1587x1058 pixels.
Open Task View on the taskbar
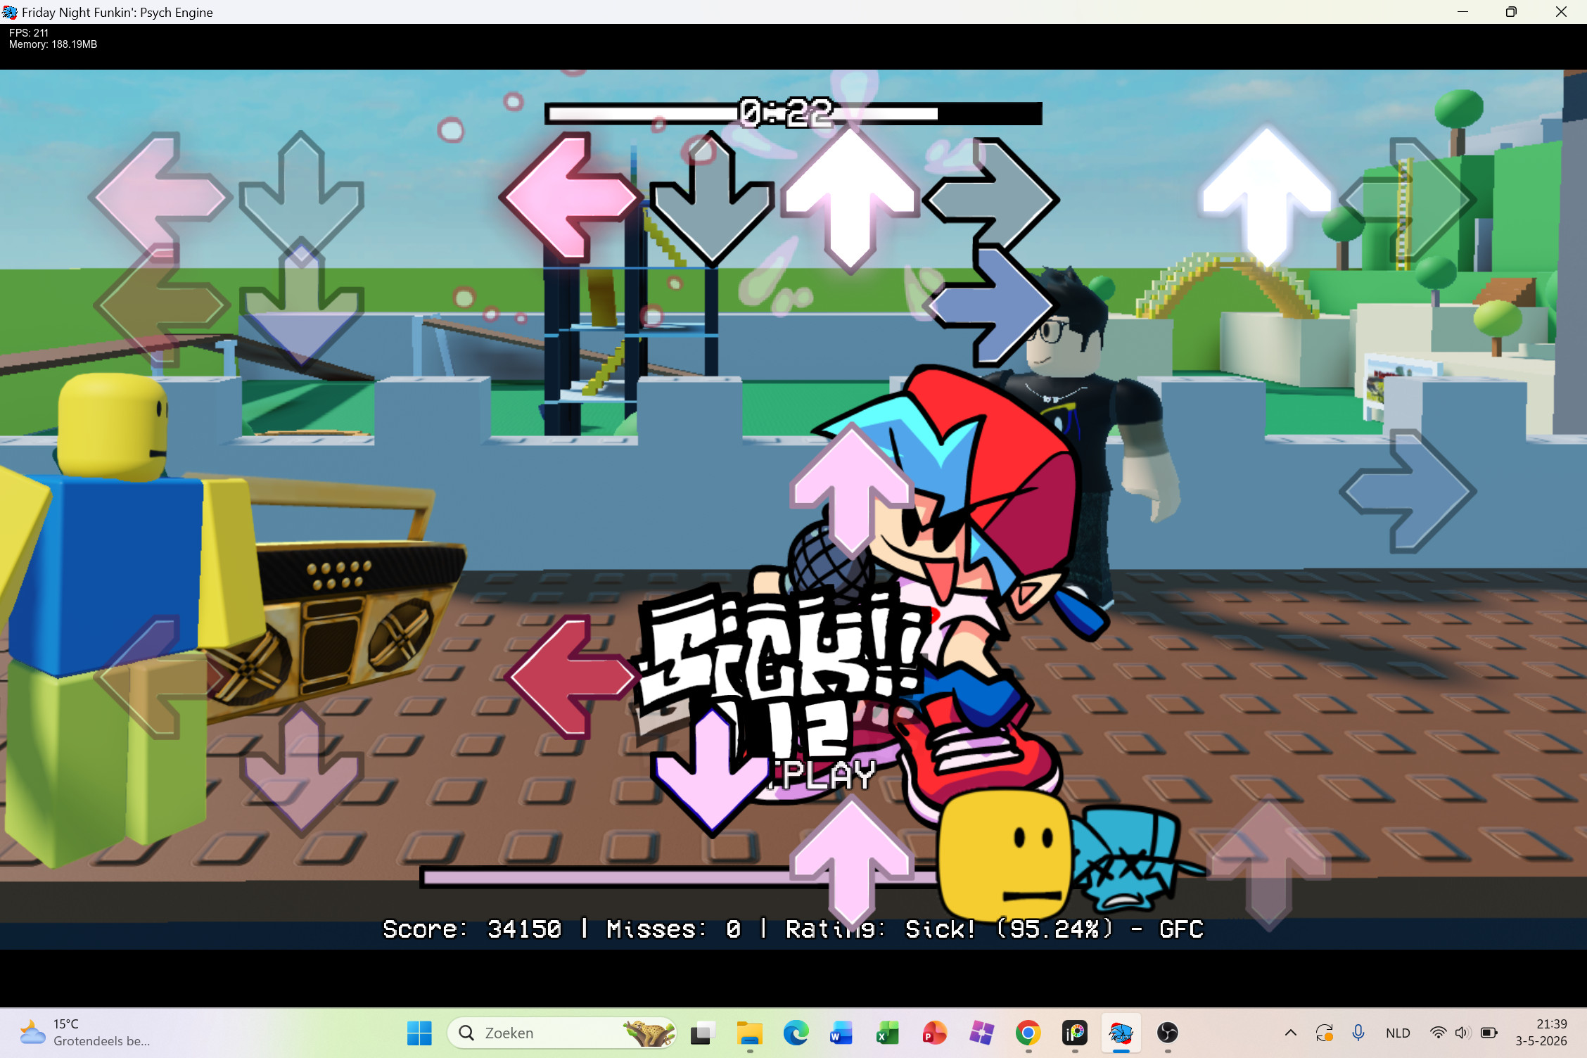tap(702, 1033)
